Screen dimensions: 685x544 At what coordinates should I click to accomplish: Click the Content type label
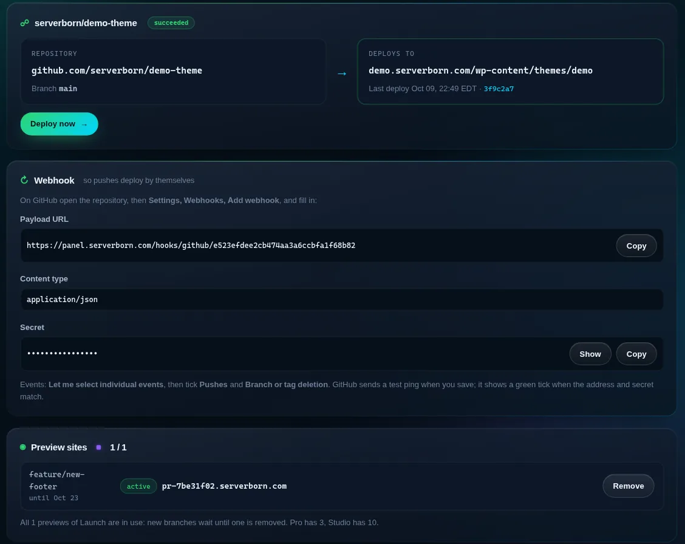(x=44, y=278)
